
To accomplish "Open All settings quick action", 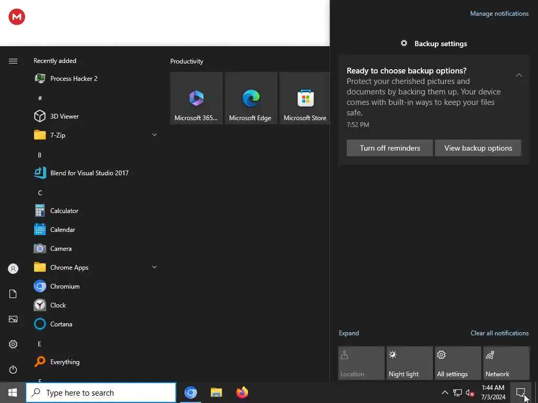I will point(458,363).
